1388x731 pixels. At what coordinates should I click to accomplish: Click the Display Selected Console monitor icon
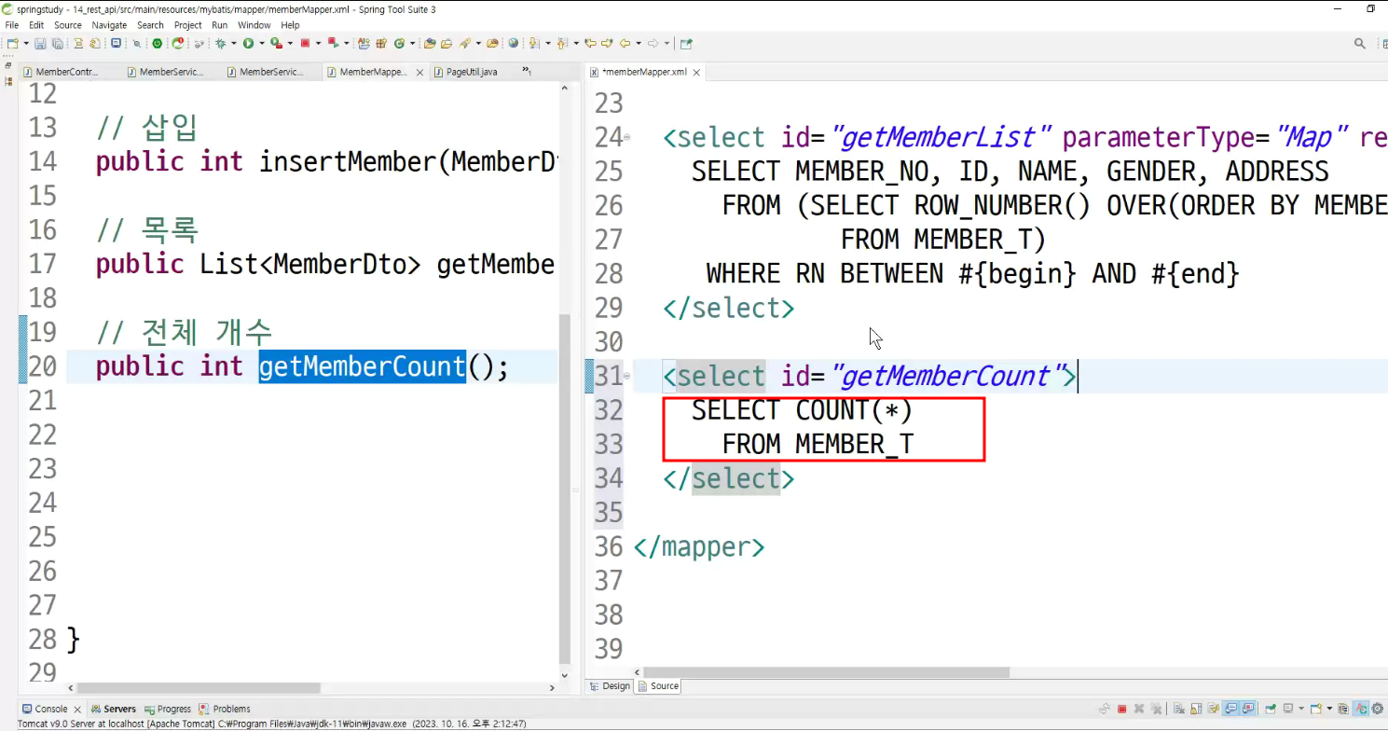point(1288,709)
